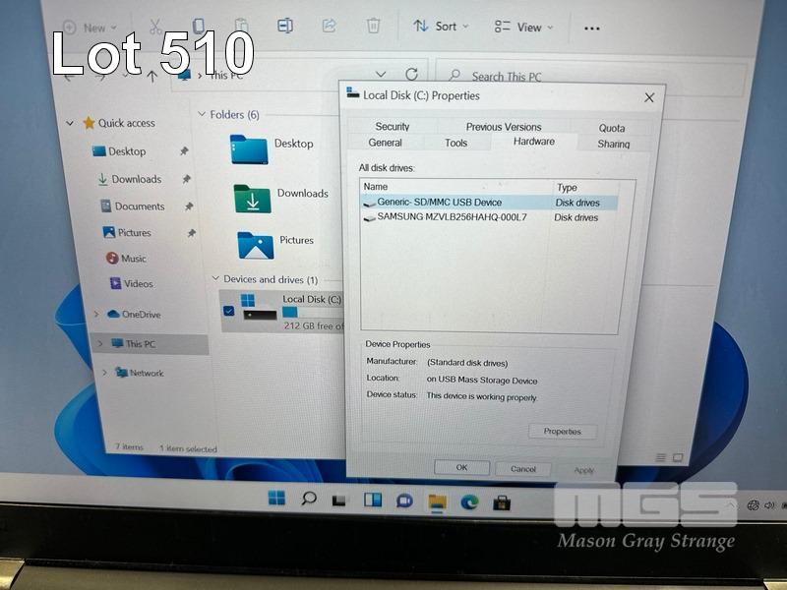Click the Rename icon in toolbar
This screenshot has height=590, width=787.
pyautogui.click(x=285, y=26)
